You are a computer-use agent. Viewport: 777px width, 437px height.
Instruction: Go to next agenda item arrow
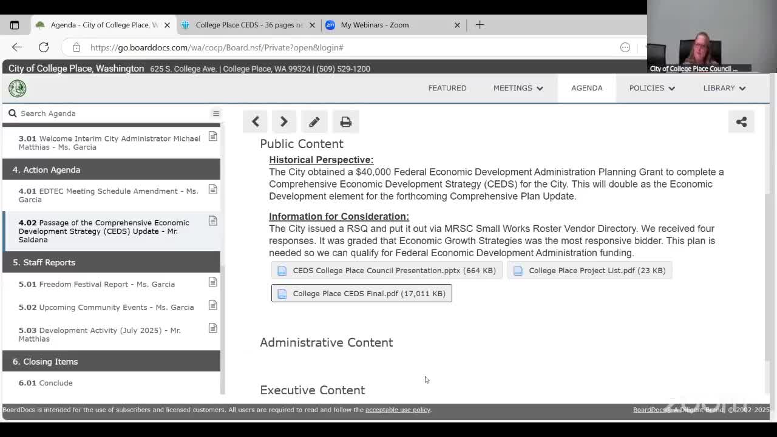(x=283, y=122)
